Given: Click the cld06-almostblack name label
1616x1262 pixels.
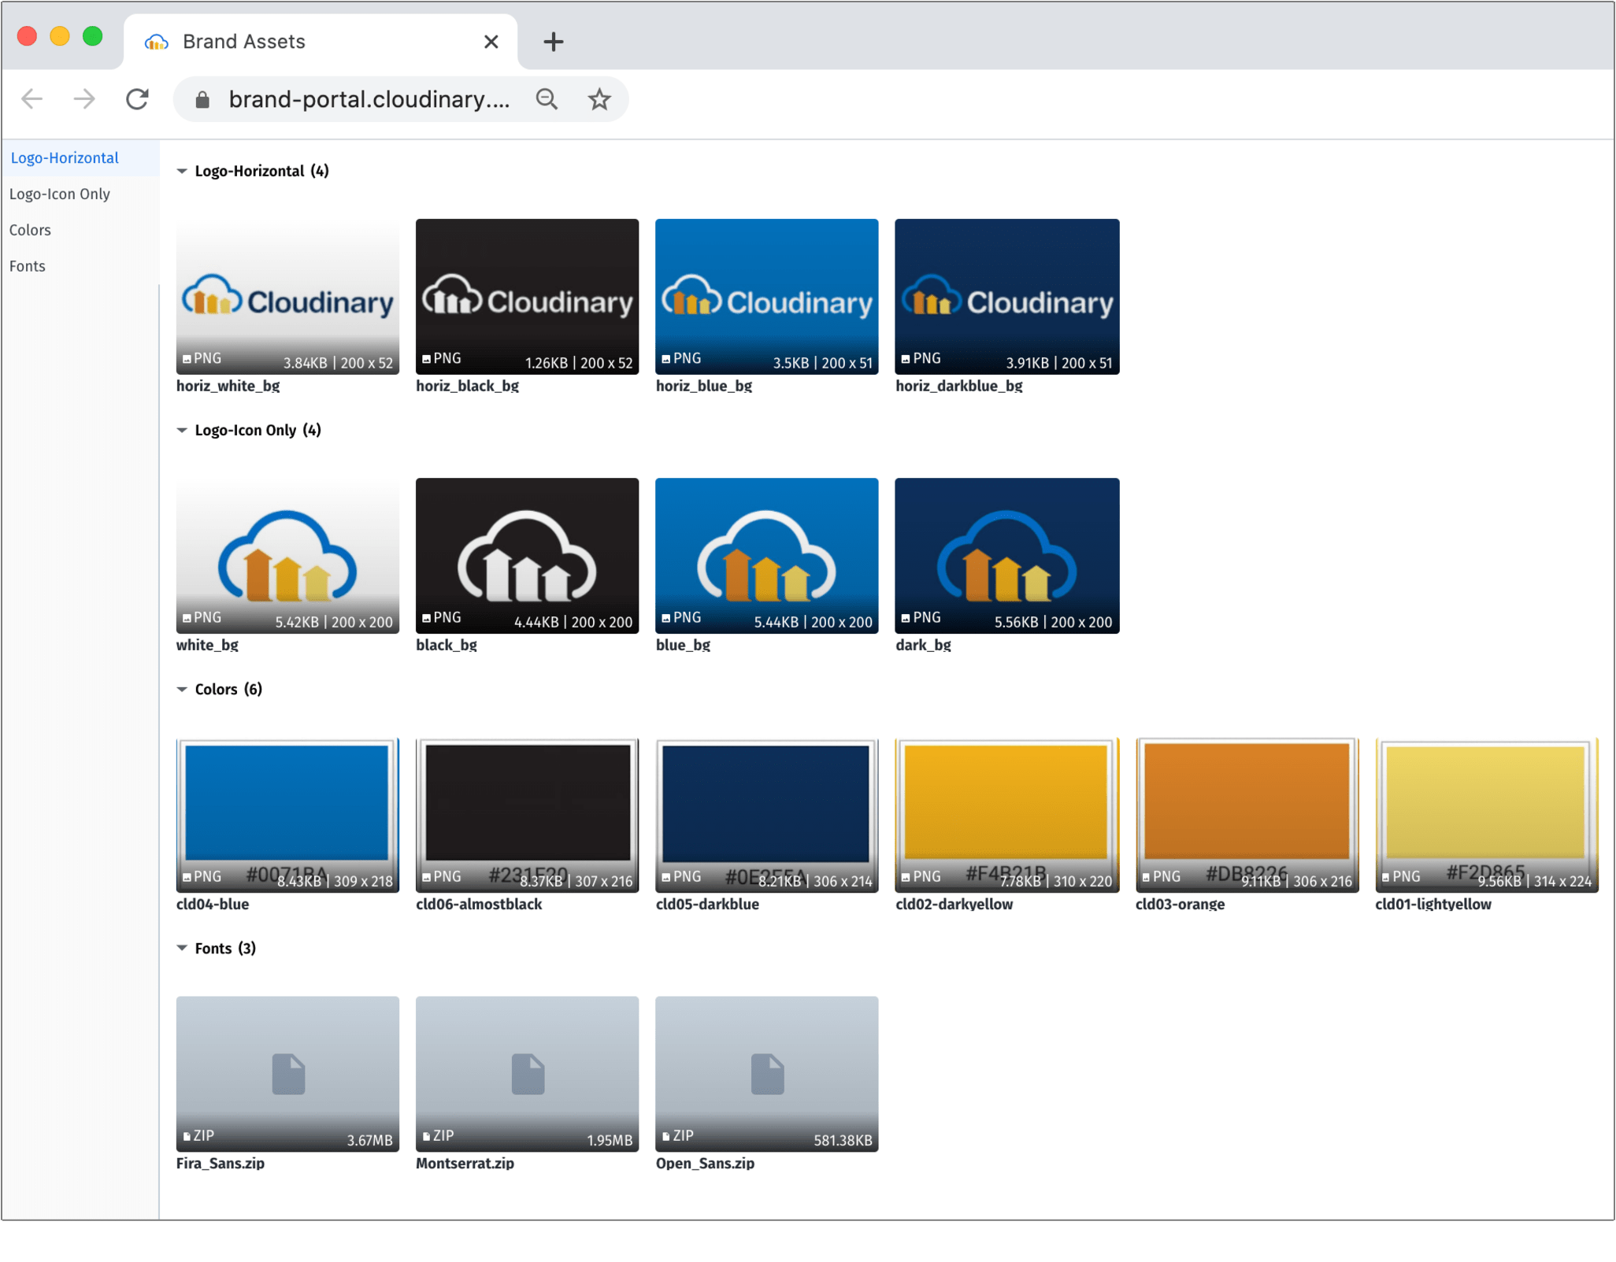Looking at the screenshot, I should pos(479,904).
